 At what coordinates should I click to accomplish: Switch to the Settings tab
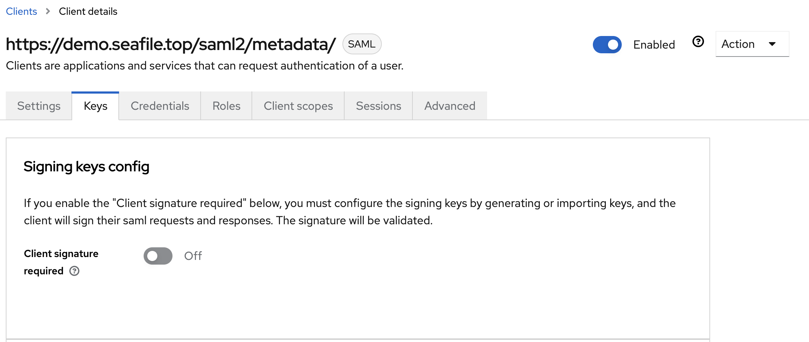click(39, 106)
